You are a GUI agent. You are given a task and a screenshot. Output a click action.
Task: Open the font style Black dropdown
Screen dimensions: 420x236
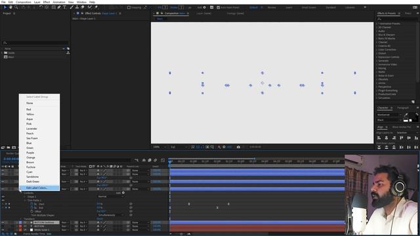(x=389, y=120)
